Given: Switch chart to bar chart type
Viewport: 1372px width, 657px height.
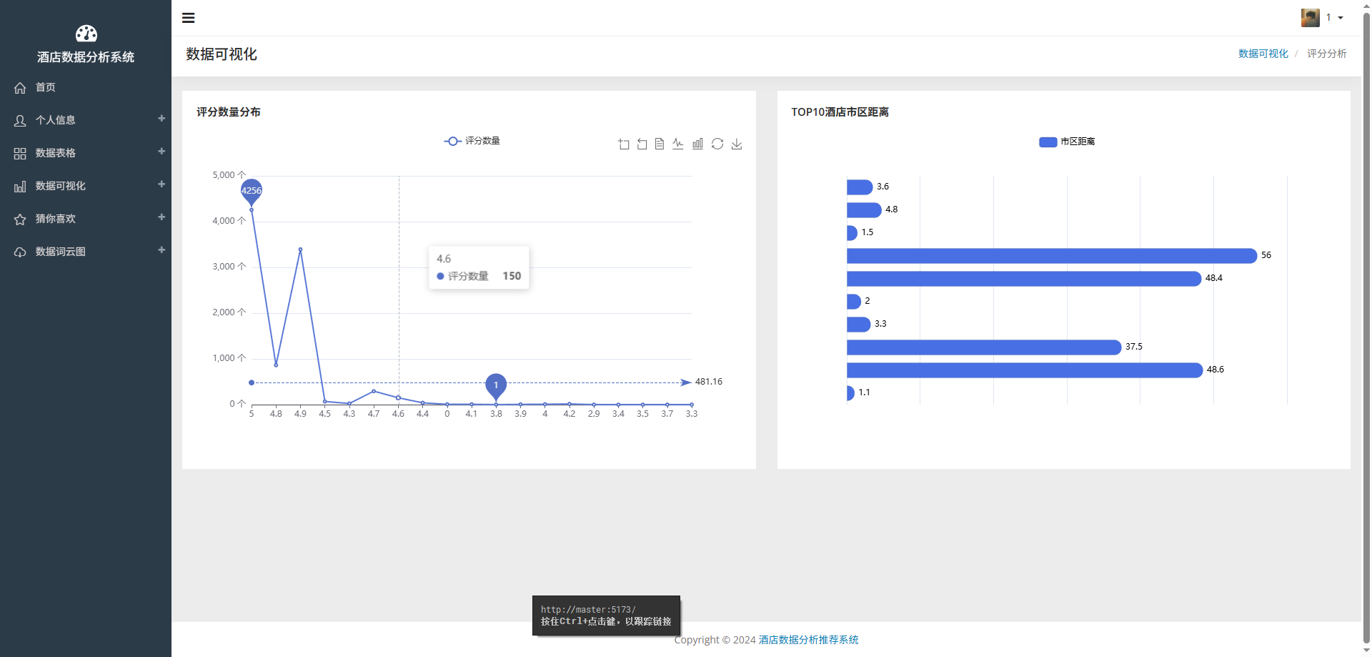Looking at the screenshot, I should tap(697, 144).
